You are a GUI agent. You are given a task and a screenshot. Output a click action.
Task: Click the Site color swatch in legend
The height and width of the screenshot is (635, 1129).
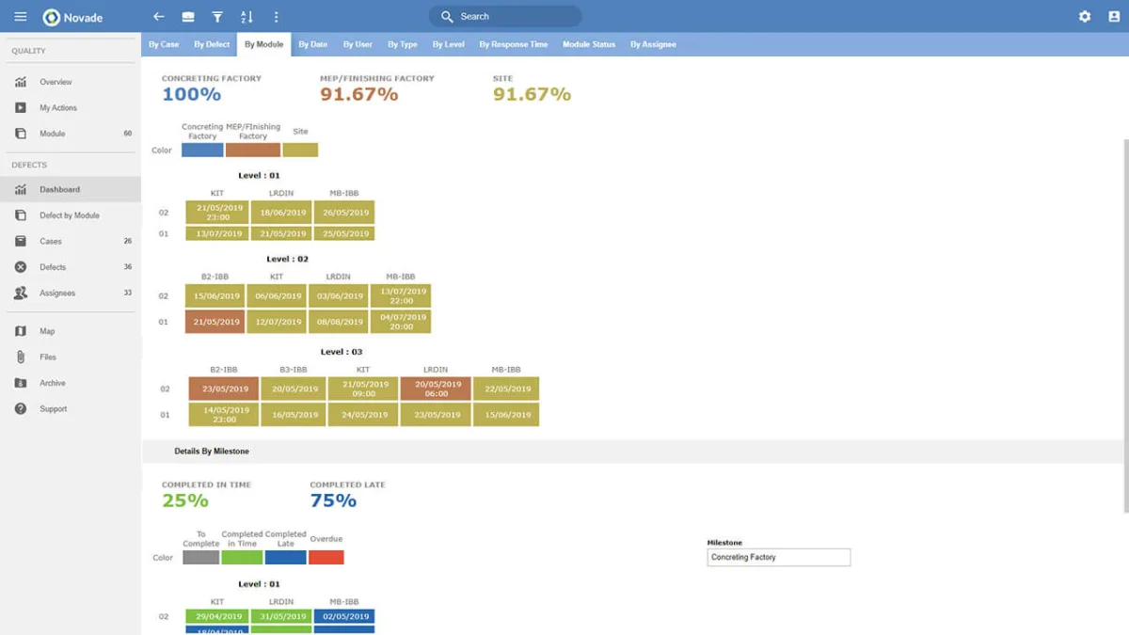tap(300, 150)
